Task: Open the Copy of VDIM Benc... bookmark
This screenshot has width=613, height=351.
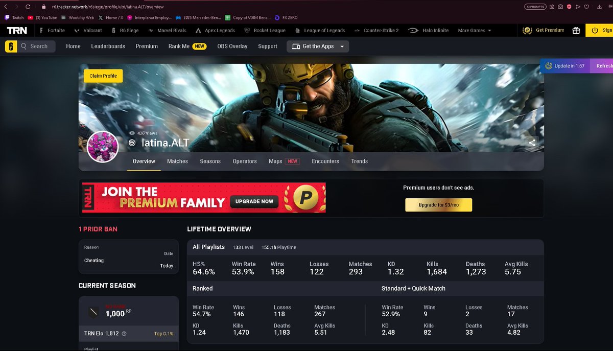Action: pyautogui.click(x=248, y=17)
